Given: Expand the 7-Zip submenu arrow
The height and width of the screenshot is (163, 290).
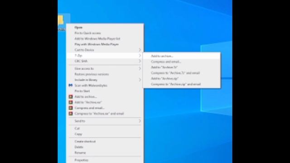Looking at the screenshot, I should 140,55.
